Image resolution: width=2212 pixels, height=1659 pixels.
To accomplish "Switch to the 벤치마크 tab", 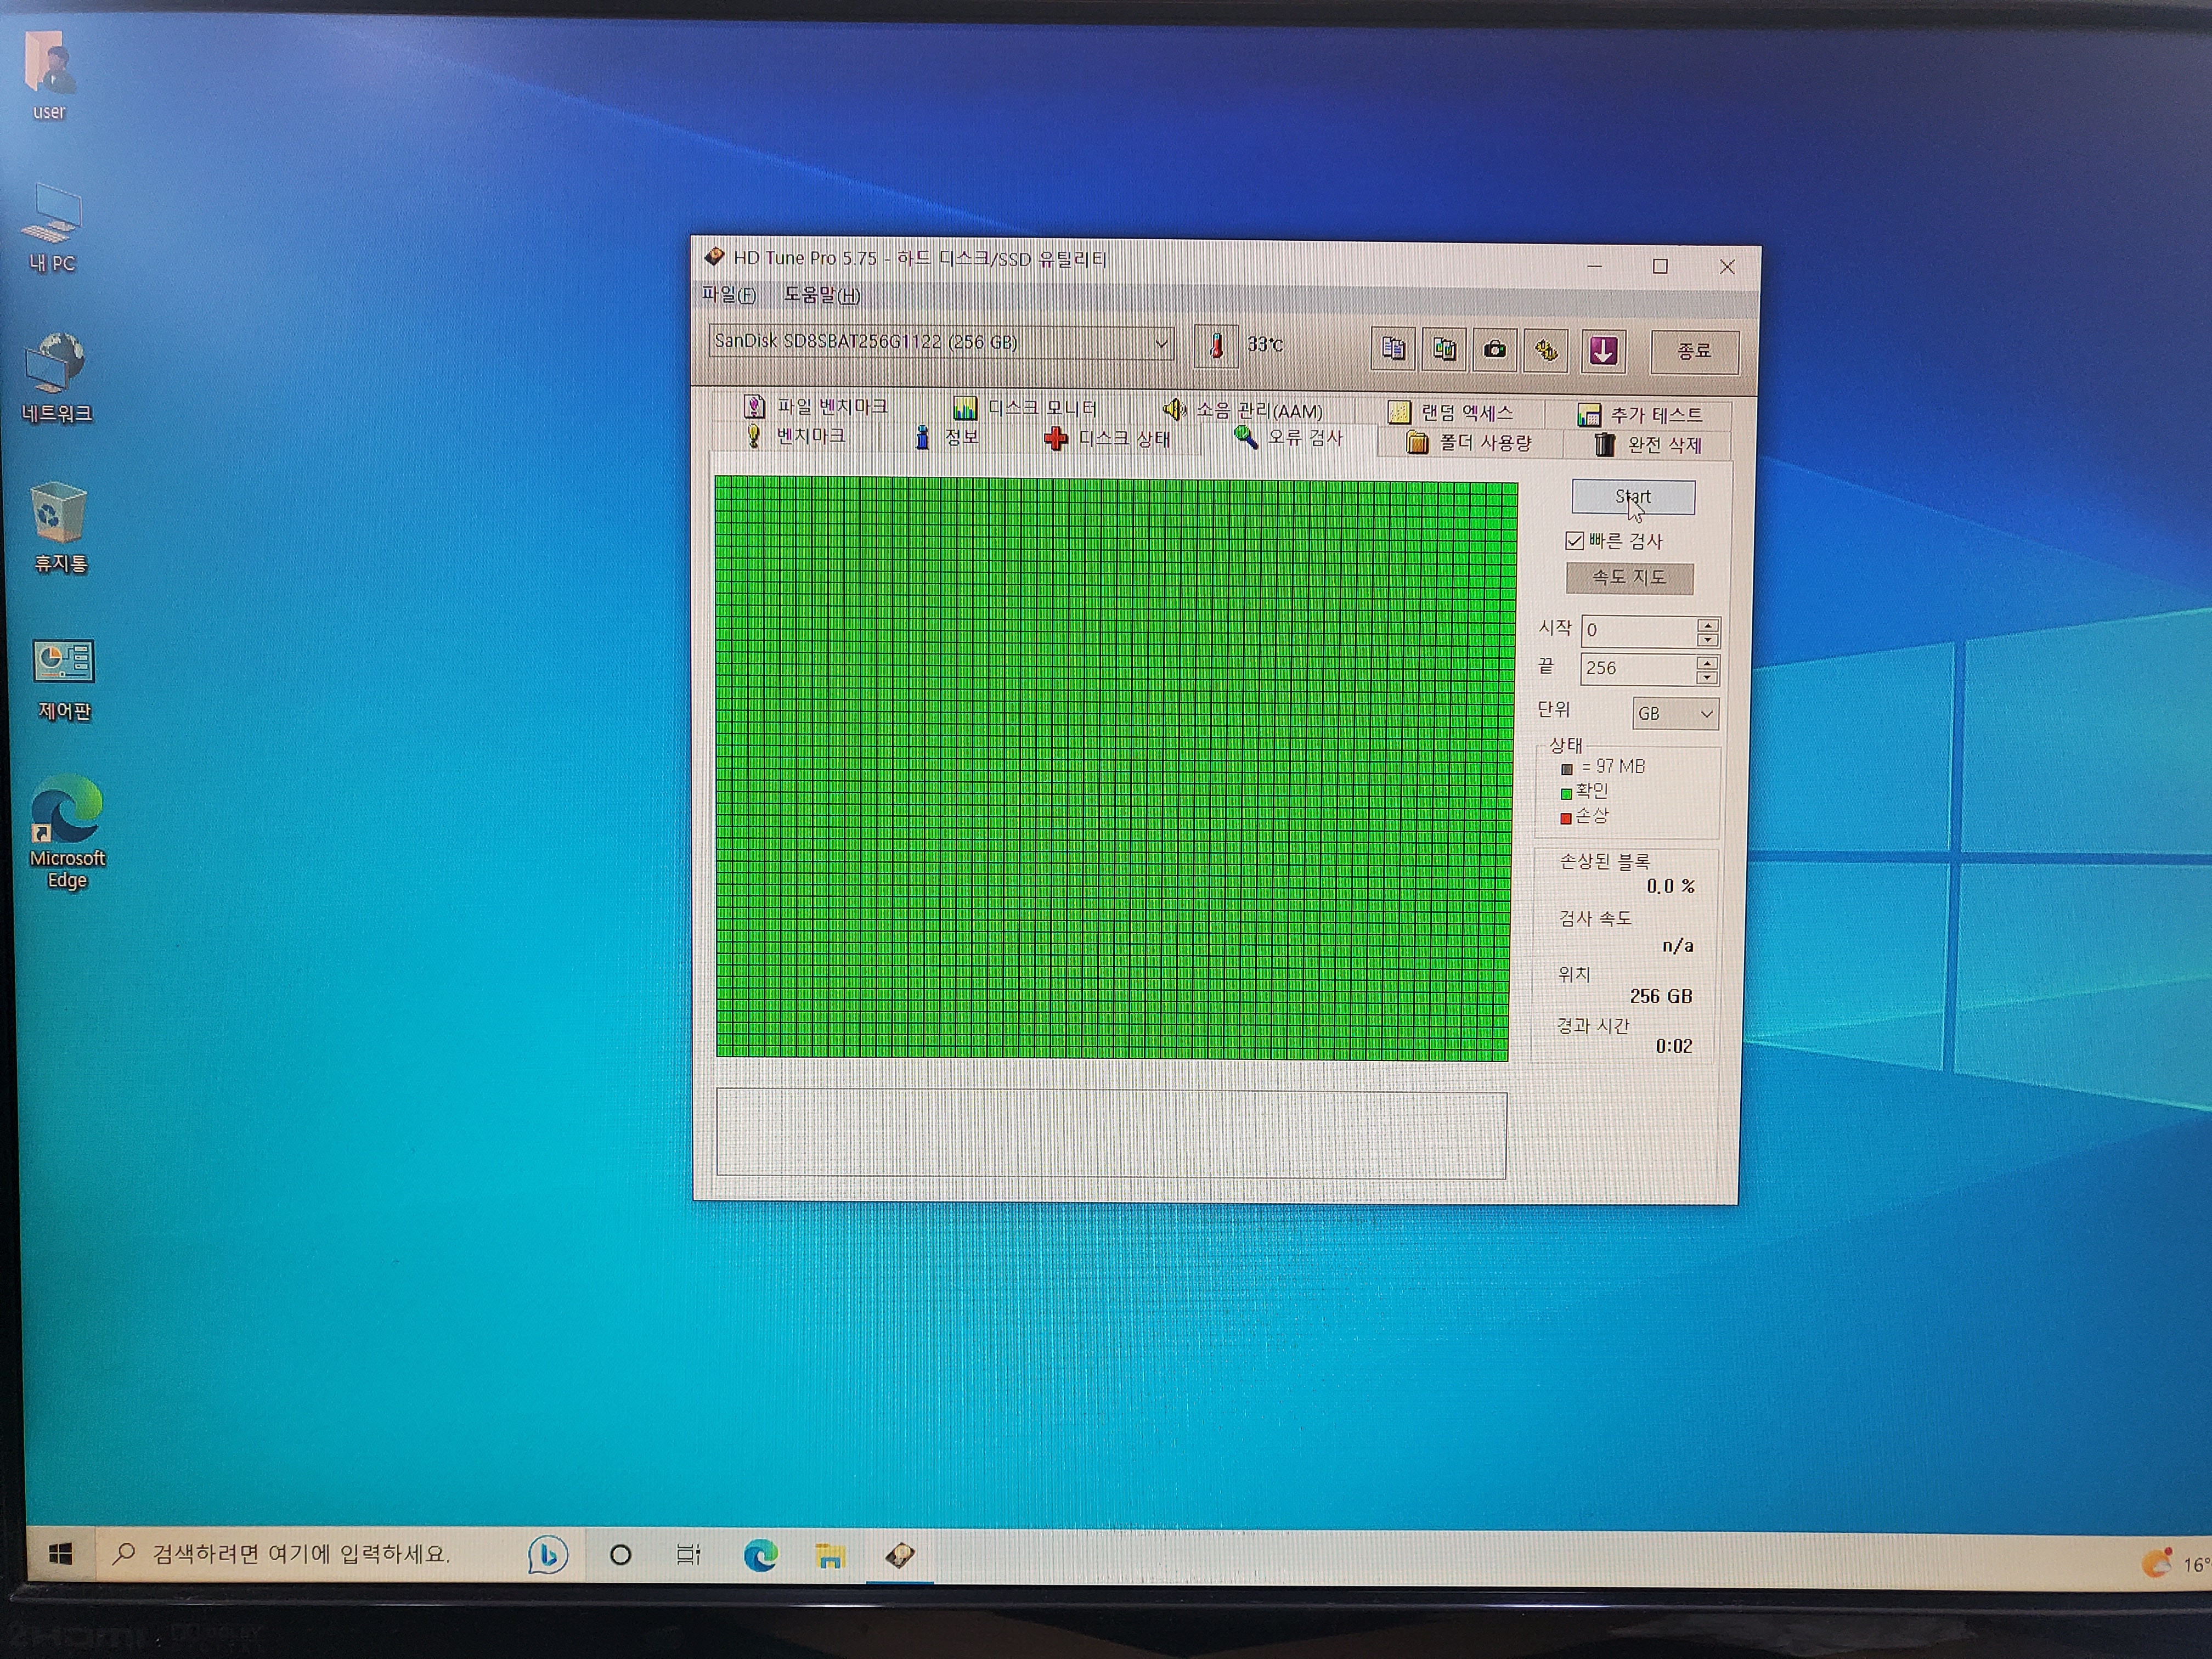I will [797, 436].
